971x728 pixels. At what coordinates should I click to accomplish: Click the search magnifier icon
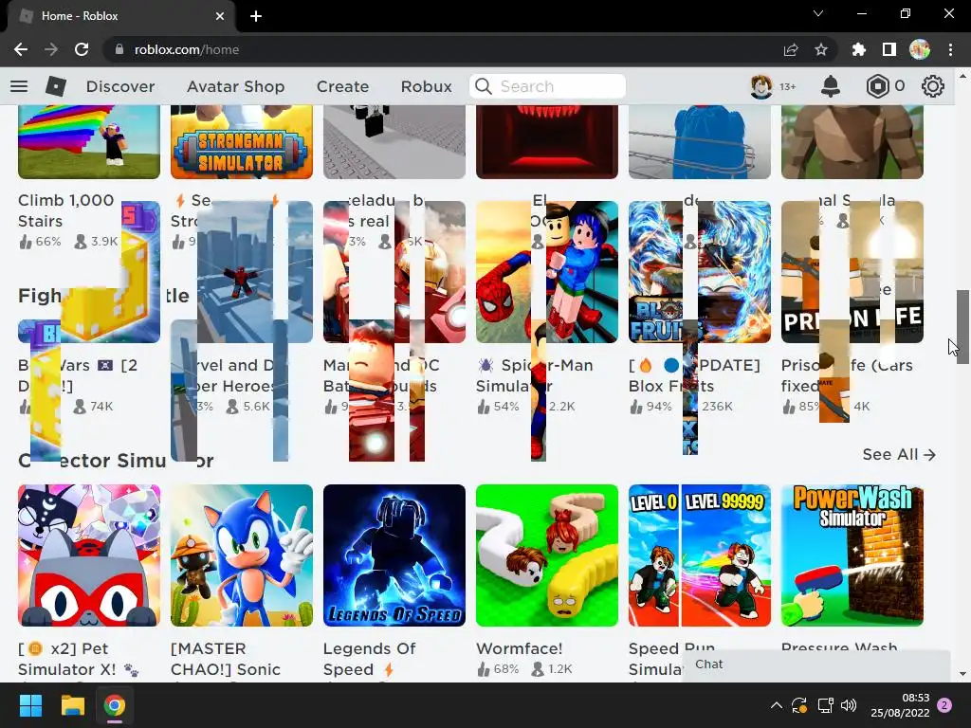[483, 86]
